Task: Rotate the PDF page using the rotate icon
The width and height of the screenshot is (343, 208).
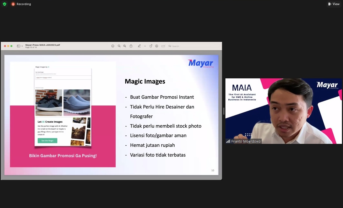Action: tap(151, 46)
